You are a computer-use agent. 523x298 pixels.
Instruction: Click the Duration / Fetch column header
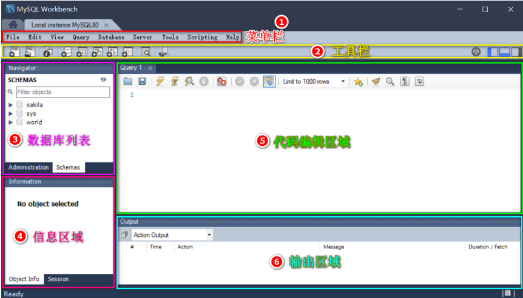point(488,247)
